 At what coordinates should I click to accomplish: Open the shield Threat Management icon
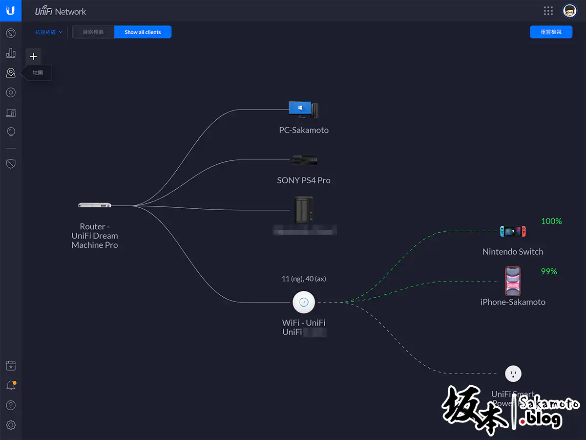click(11, 164)
